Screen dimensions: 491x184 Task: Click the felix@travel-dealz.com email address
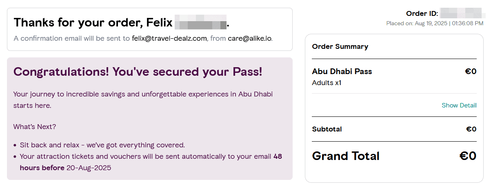coord(169,39)
